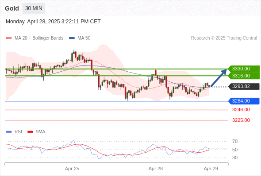This screenshot has width=261, height=176.
Task: Click the Apr 25 date axis marker
Action: click(72, 169)
